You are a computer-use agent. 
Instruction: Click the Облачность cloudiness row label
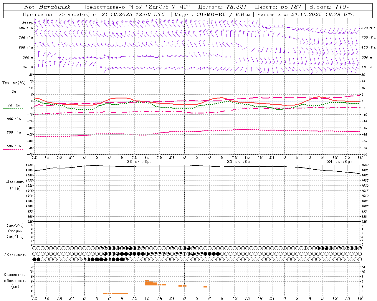[15, 255]
